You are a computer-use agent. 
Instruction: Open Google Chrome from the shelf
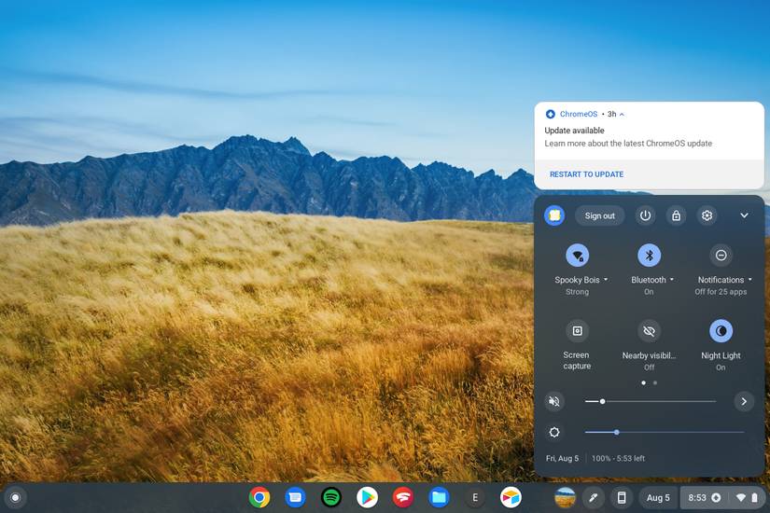click(x=259, y=497)
